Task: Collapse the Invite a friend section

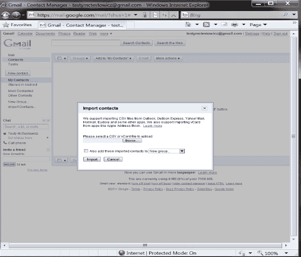Action: (48, 150)
